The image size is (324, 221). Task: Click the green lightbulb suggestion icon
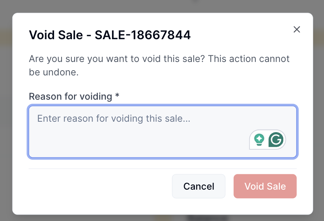coord(259,140)
